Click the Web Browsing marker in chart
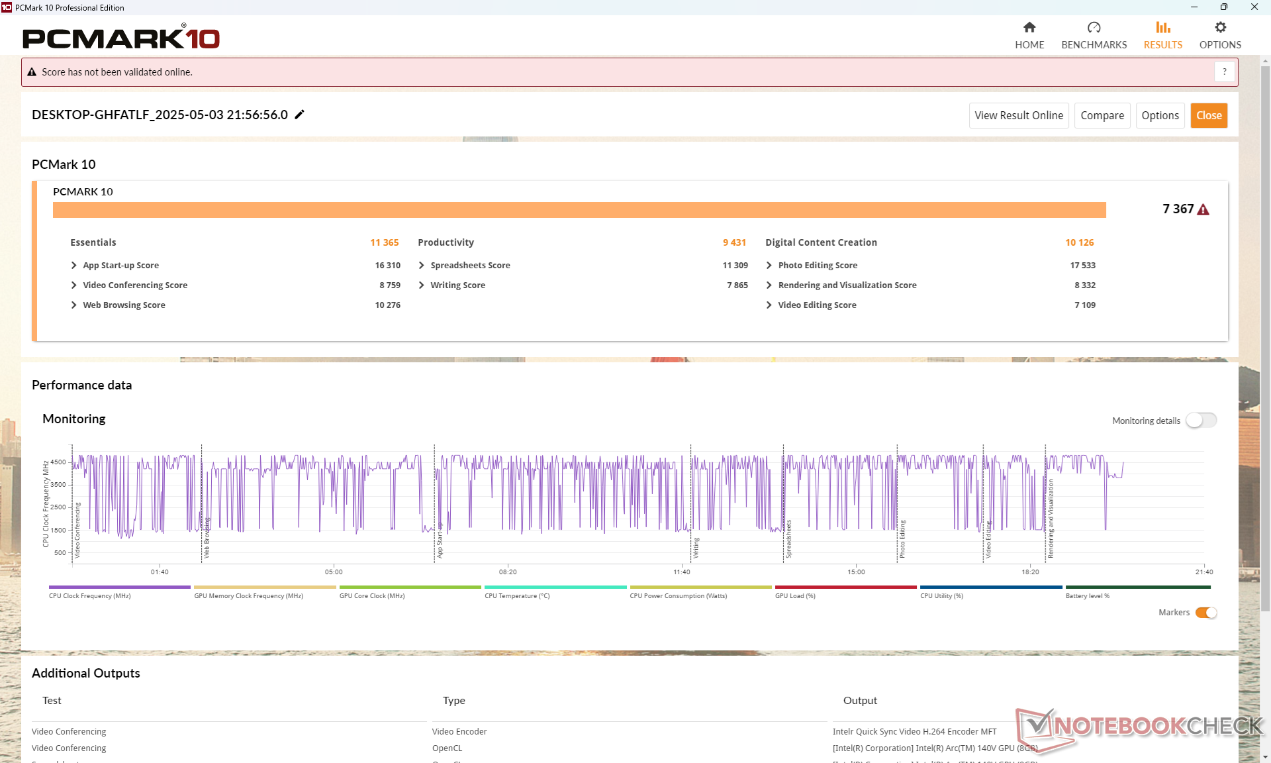The height and width of the screenshot is (763, 1271). click(207, 538)
